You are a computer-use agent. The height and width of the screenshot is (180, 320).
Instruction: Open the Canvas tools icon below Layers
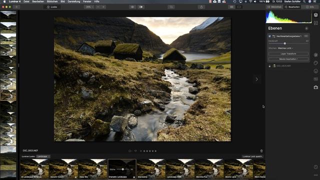[315, 23]
